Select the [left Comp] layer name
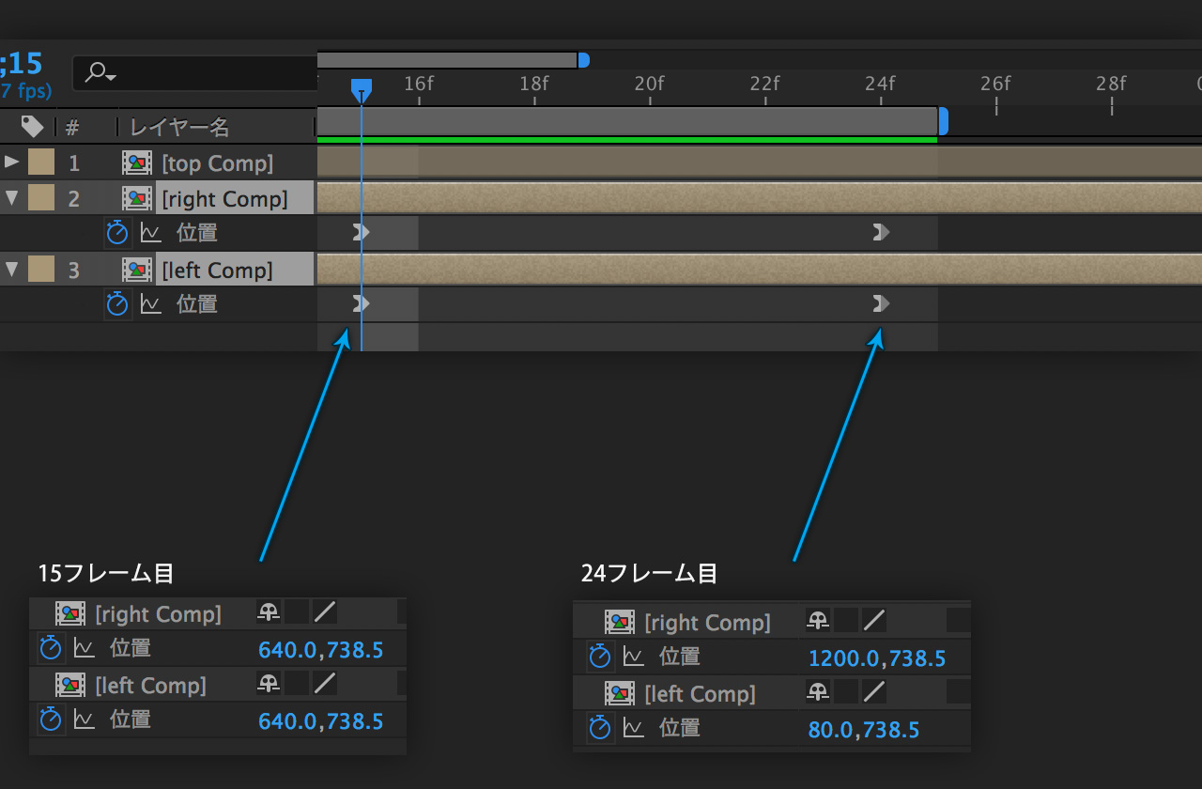This screenshot has height=789, width=1202. (x=217, y=271)
